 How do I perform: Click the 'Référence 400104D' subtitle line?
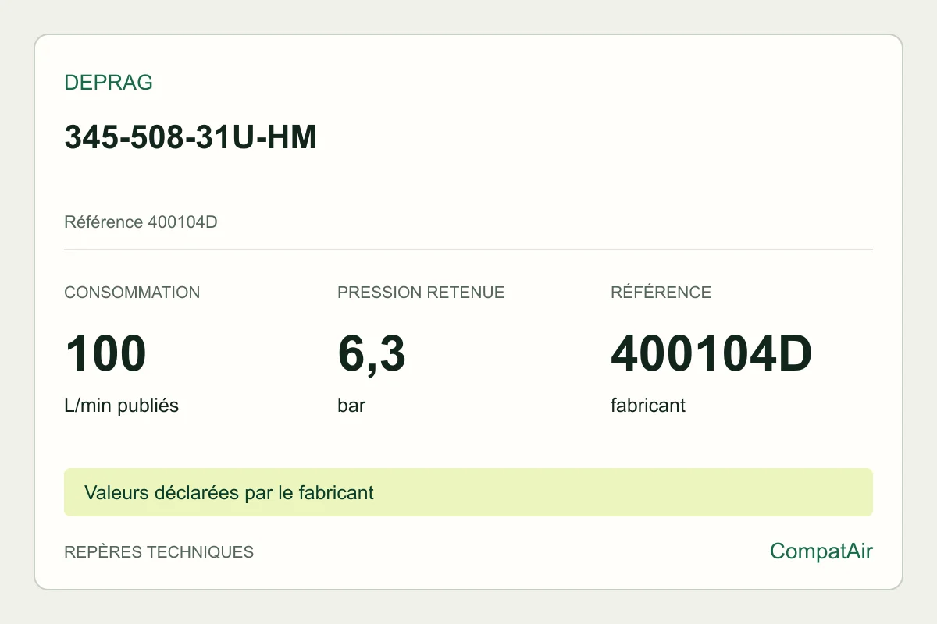coord(141,222)
